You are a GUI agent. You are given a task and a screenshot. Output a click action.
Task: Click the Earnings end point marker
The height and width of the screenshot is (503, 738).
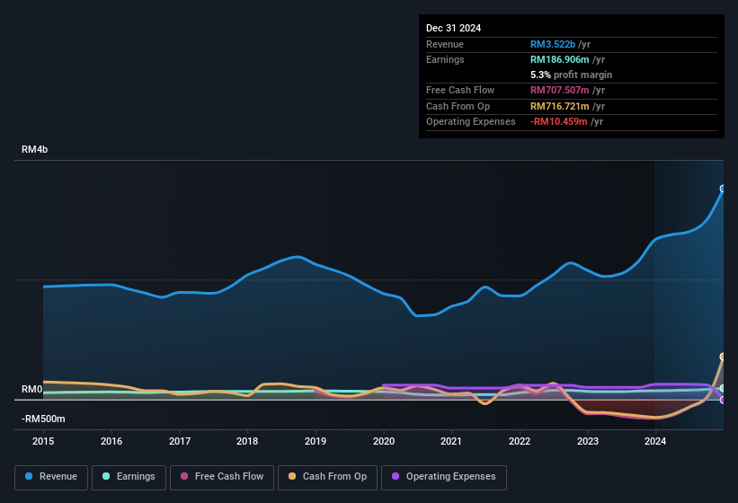723,388
